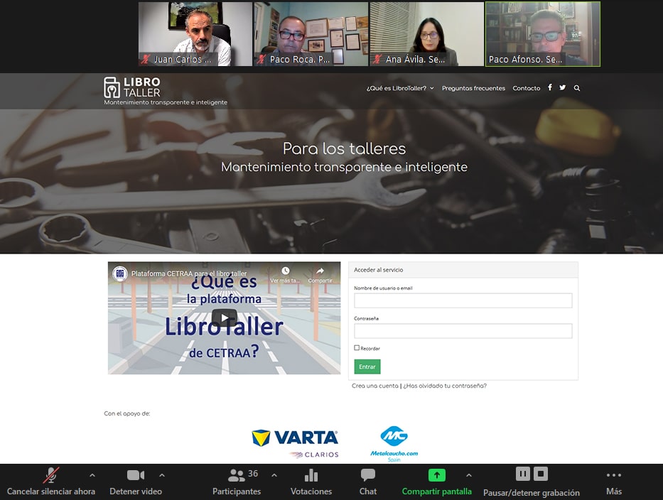663x500 pixels.
Task: Stop the recording
Action: point(541,474)
